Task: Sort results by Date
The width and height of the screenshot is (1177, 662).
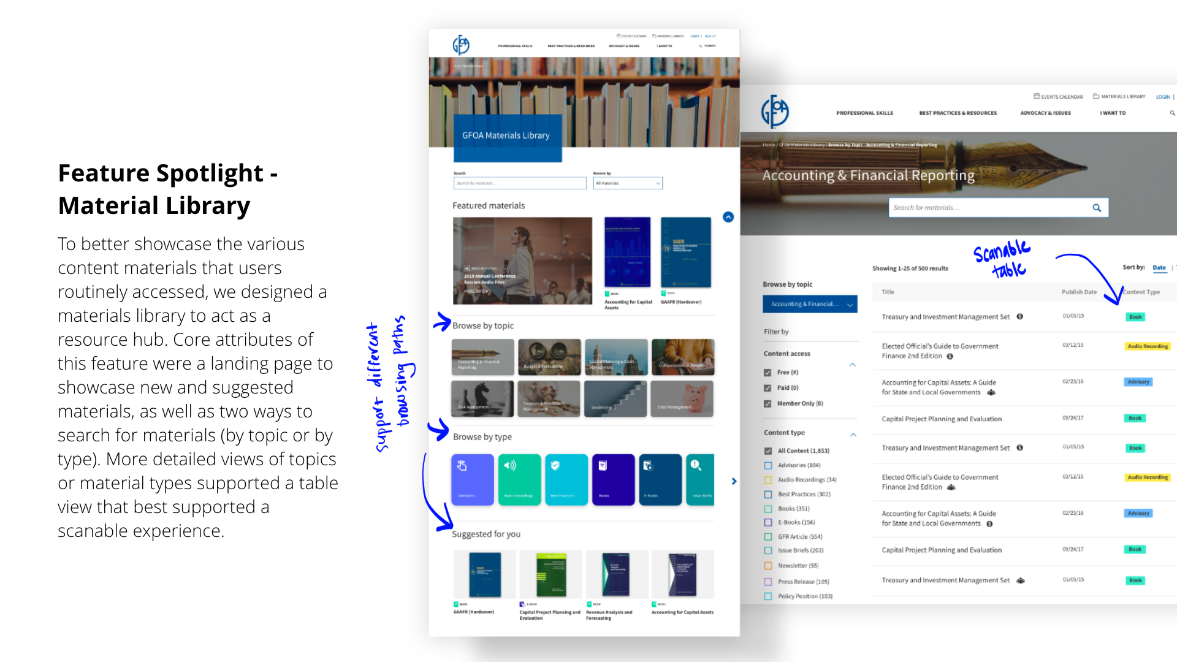Action: 1159,267
